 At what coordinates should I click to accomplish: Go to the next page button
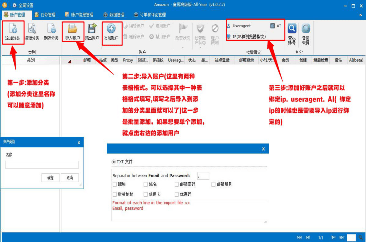(333, 237)
